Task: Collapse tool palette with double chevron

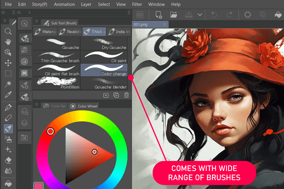Action: (3, 12)
